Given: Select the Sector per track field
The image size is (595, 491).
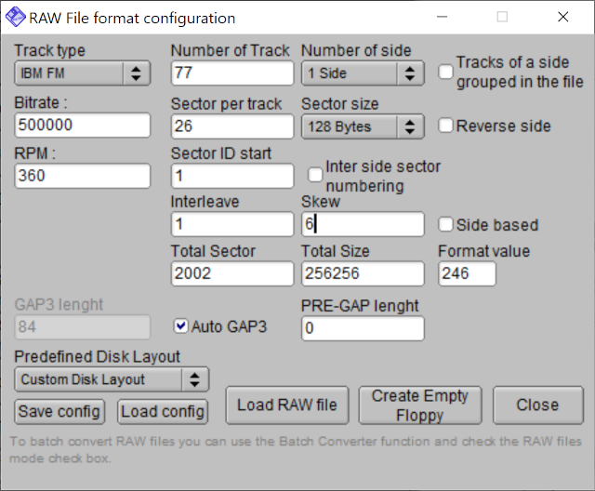Looking at the screenshot, I should (x=232, y=126).
